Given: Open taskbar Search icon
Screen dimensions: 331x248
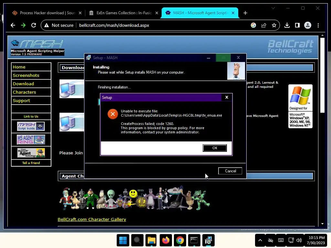Looking at the screenshot, I should click(137, 240).
